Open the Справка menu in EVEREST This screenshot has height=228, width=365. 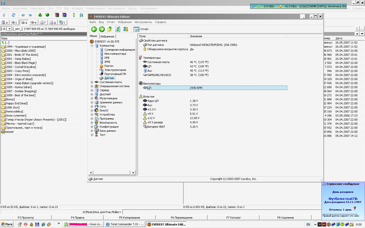pos(160,22)
